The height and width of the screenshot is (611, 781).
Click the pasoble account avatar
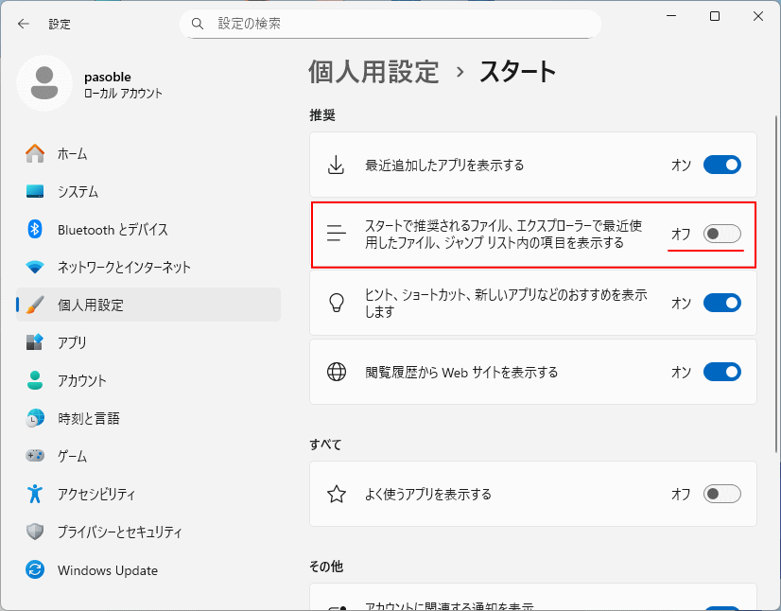(x=44, y=83)
